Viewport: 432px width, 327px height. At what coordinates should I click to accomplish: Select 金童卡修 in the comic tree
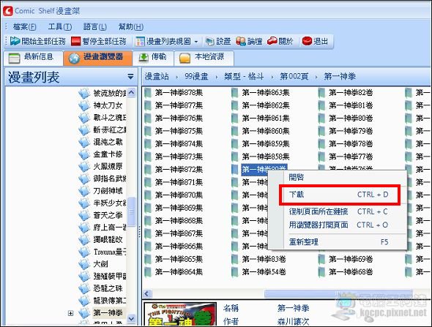tap(108, 154)
